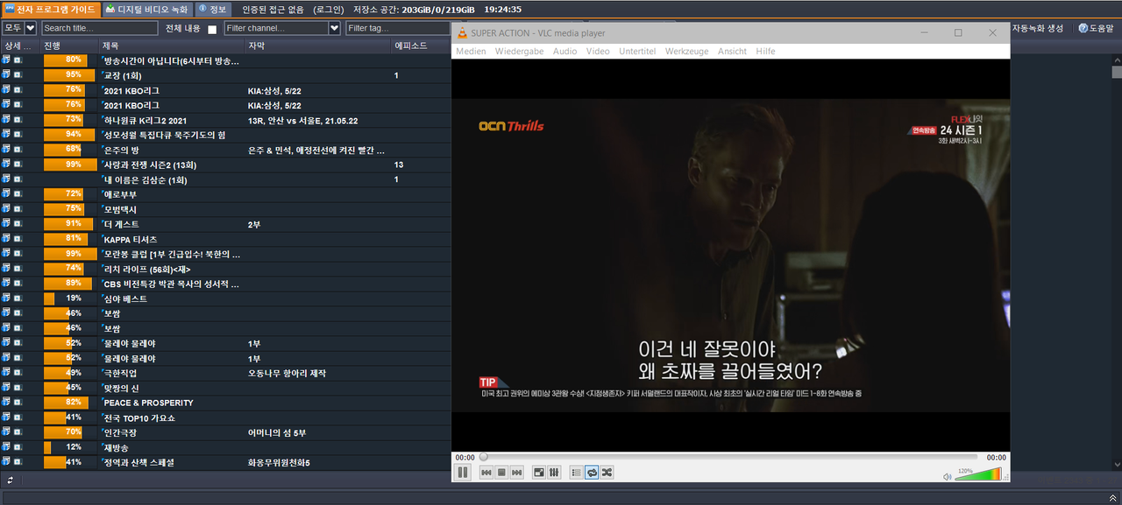
Task: Open details icon for 인간극장 row
Action: 6,431
